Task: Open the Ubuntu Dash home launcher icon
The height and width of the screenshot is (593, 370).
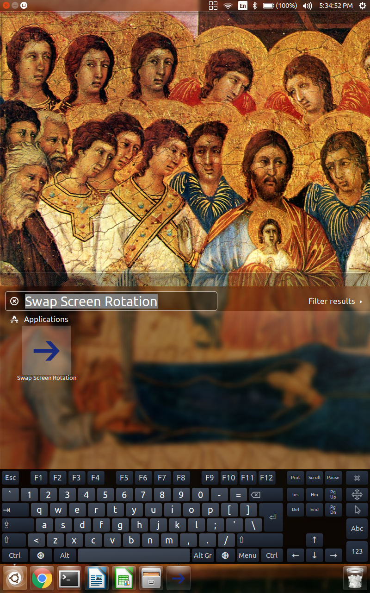Action: (15, 578)
